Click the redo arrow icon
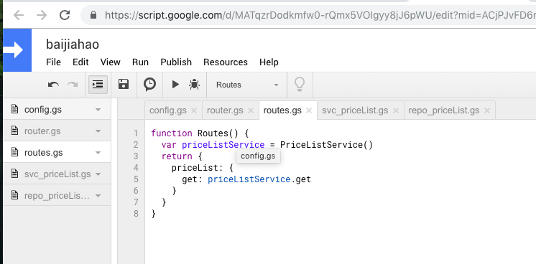This screenshot has width=536, height=264. point(72,85)
